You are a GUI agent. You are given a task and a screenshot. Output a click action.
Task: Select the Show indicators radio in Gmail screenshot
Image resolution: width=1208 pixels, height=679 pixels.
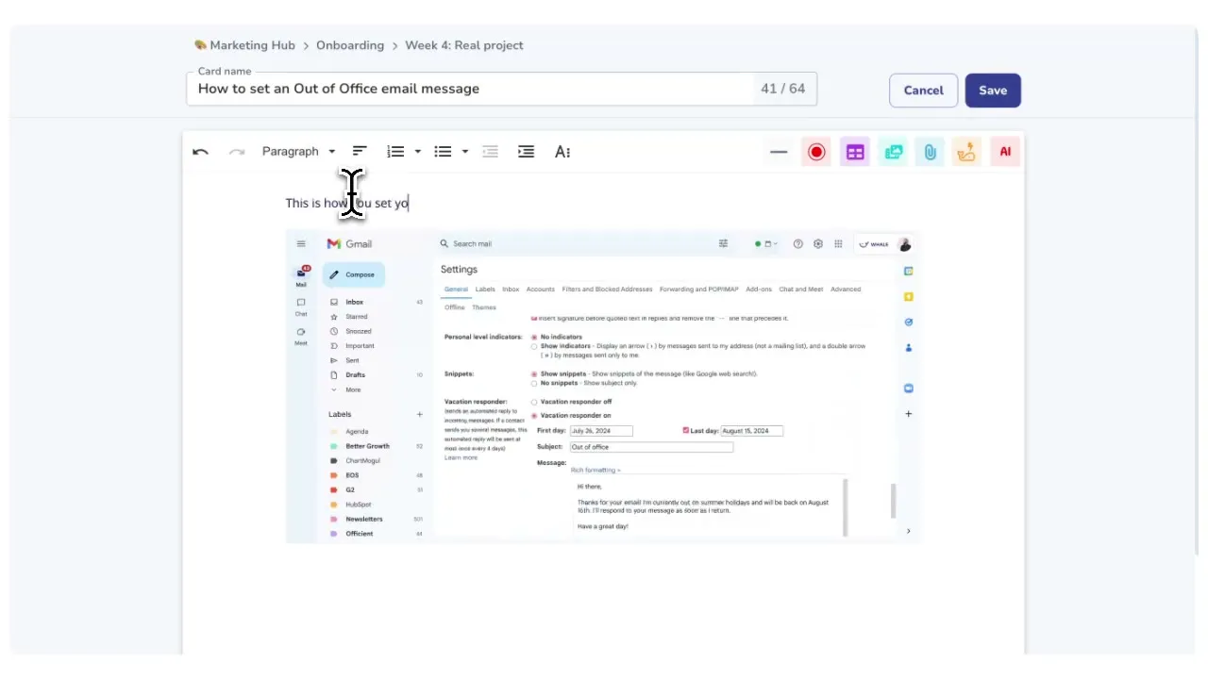(x=534, y=346)
